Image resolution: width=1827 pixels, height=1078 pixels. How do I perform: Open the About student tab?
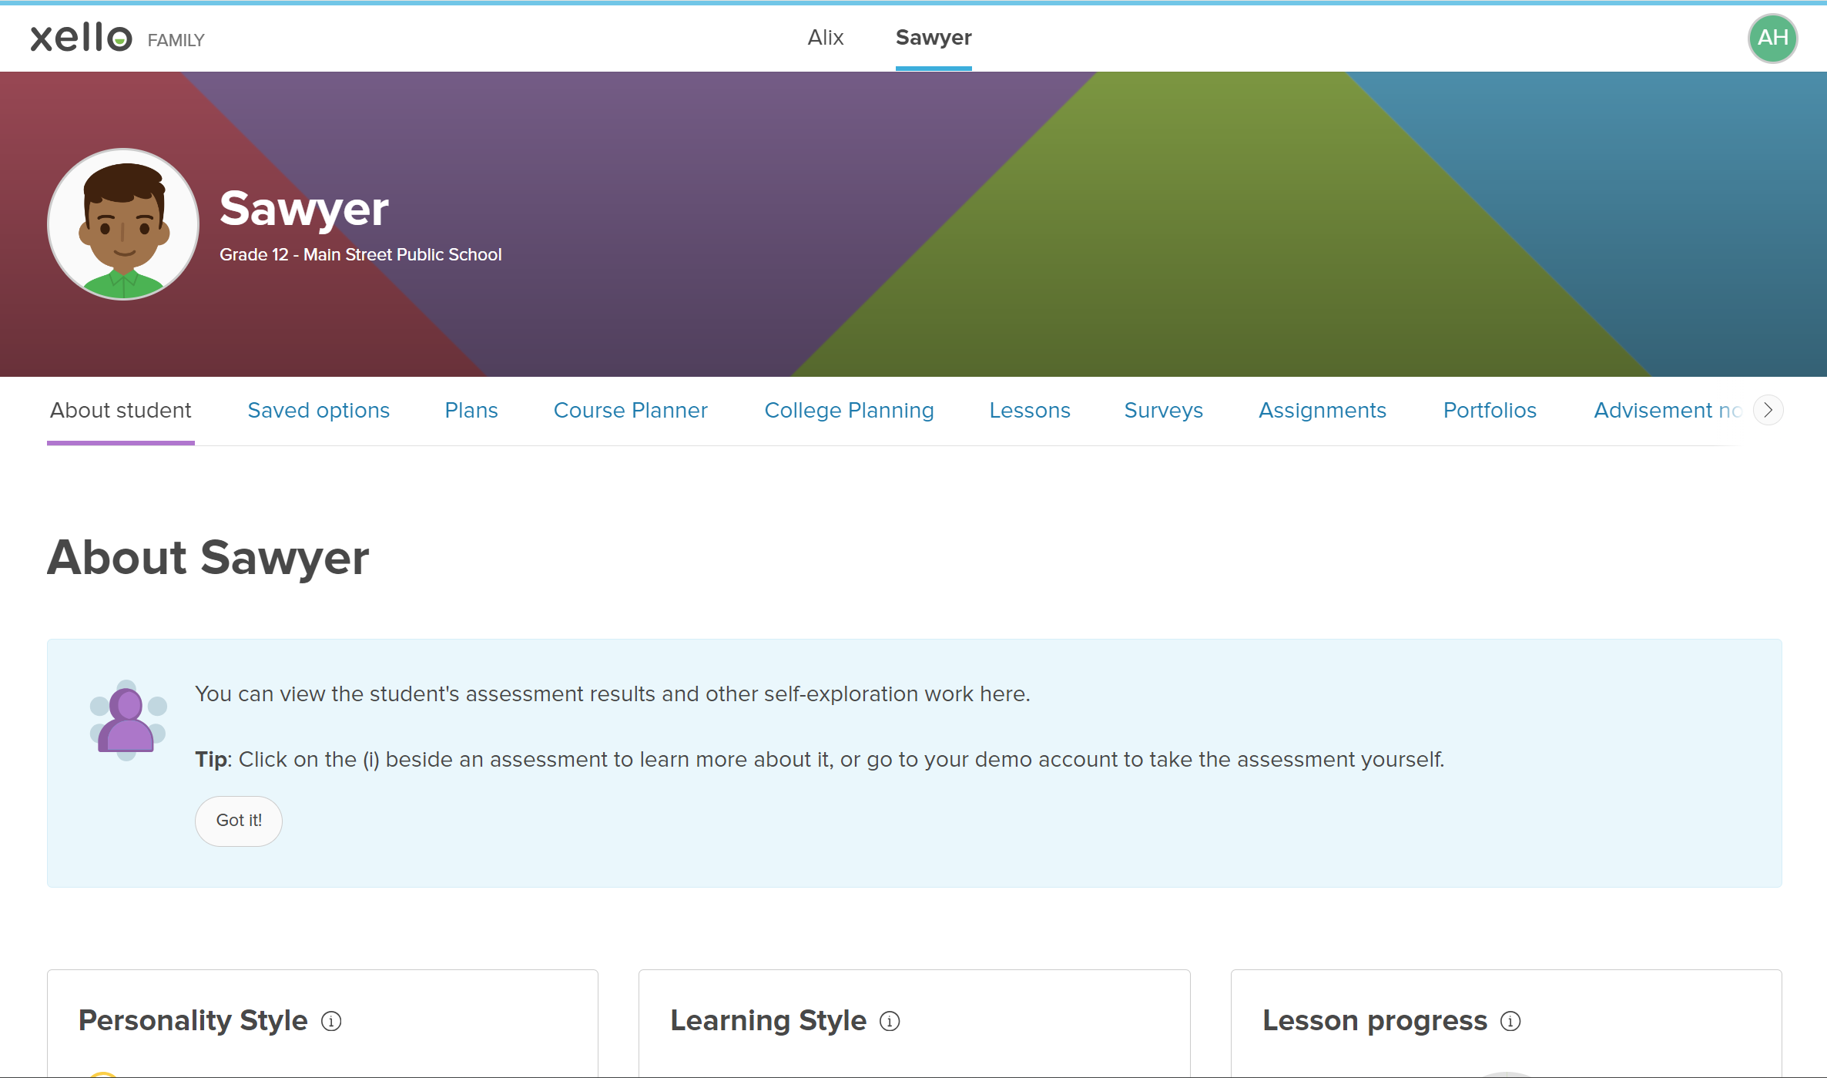[x=121, y=410]
